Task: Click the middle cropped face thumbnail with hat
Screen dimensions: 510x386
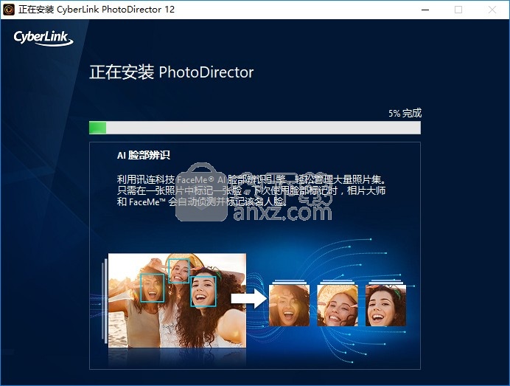Action: (338, 306)
